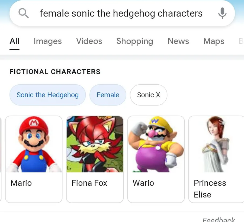Viewport: 244px width, 222px height.
Task: Tap the microphone voice search icon
Action: (x=222, y=13)
